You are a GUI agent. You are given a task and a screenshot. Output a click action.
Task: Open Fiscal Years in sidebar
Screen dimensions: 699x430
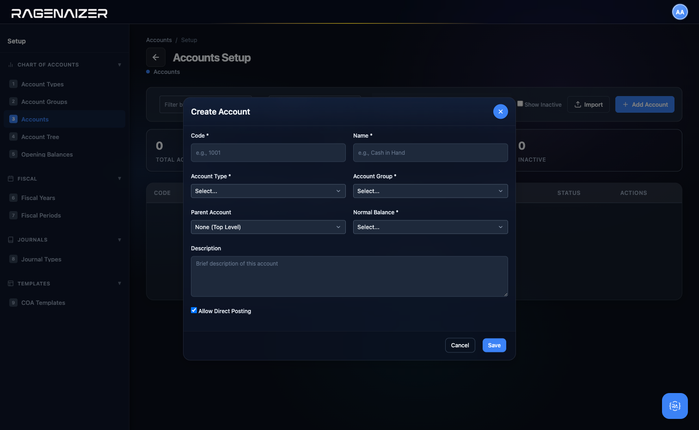coord(64,198)
